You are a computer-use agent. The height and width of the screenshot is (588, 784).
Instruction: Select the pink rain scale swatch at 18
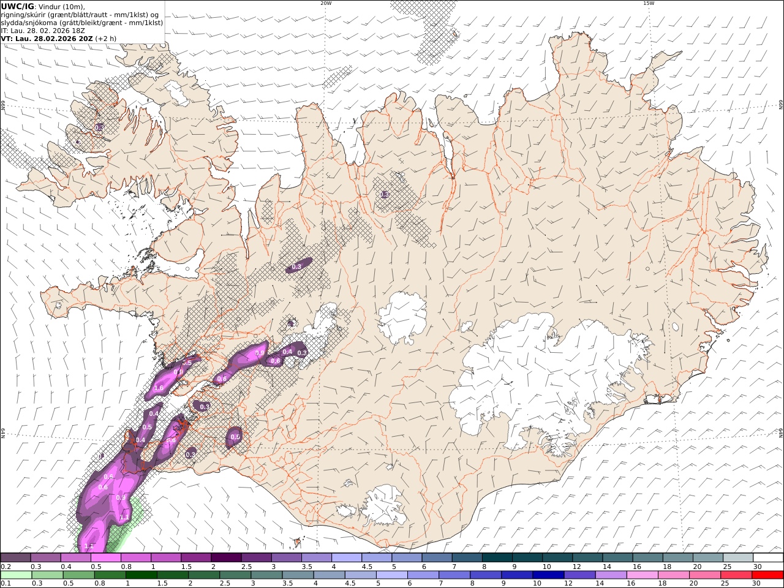(x=673, y=575)
